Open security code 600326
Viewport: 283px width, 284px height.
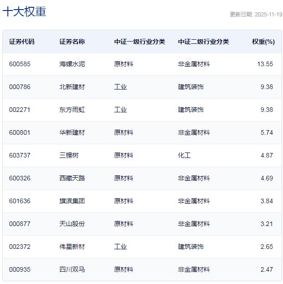tap(20, 179)
